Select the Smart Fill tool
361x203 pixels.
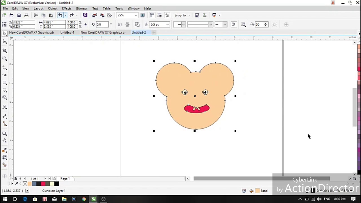(x=5, y=165)
